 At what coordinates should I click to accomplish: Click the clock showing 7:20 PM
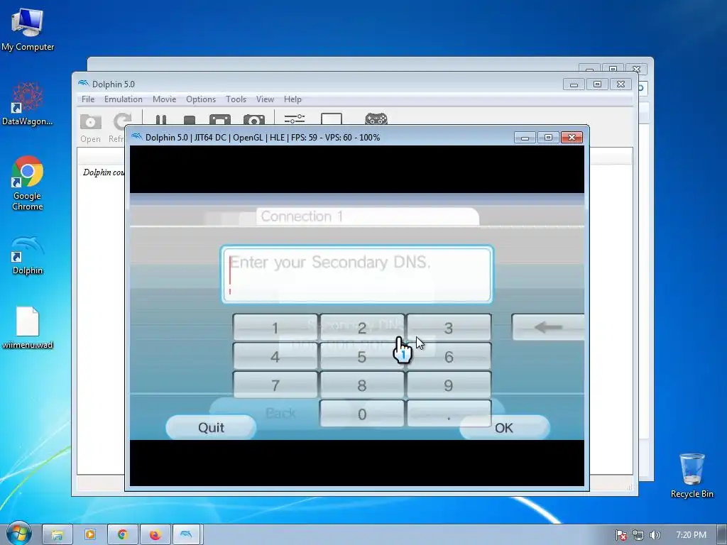point(691,535)
